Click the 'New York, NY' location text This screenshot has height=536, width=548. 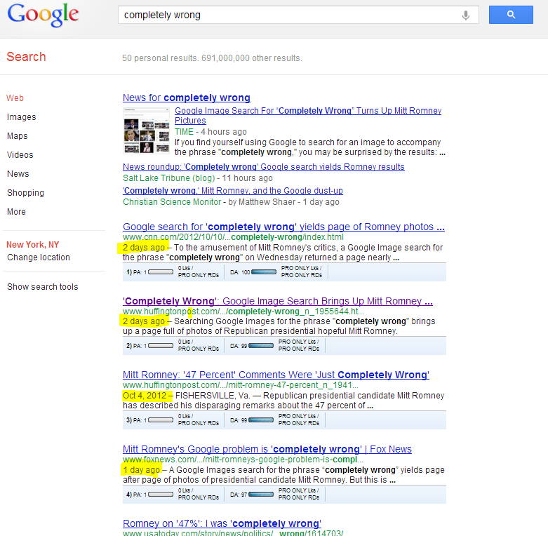pos(33,245)
